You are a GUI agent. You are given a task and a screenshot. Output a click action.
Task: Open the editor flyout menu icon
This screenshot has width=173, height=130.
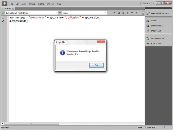143,12
